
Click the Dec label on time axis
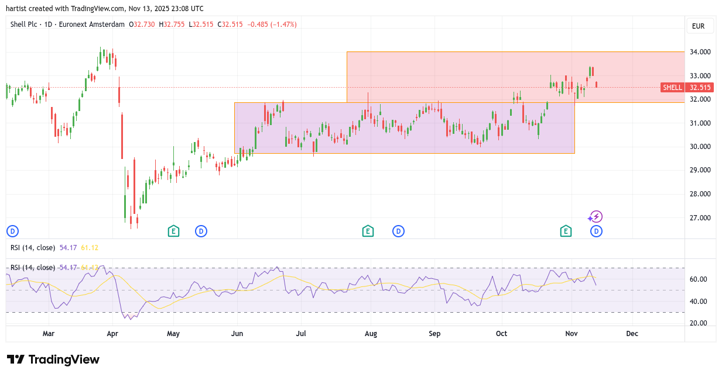[x=632, y=334]
